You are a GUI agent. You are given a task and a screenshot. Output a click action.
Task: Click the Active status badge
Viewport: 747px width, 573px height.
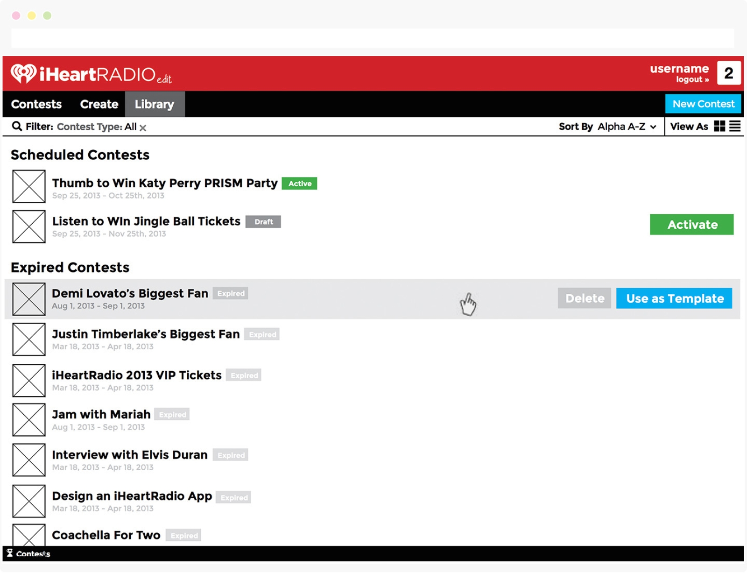point(300,184)
